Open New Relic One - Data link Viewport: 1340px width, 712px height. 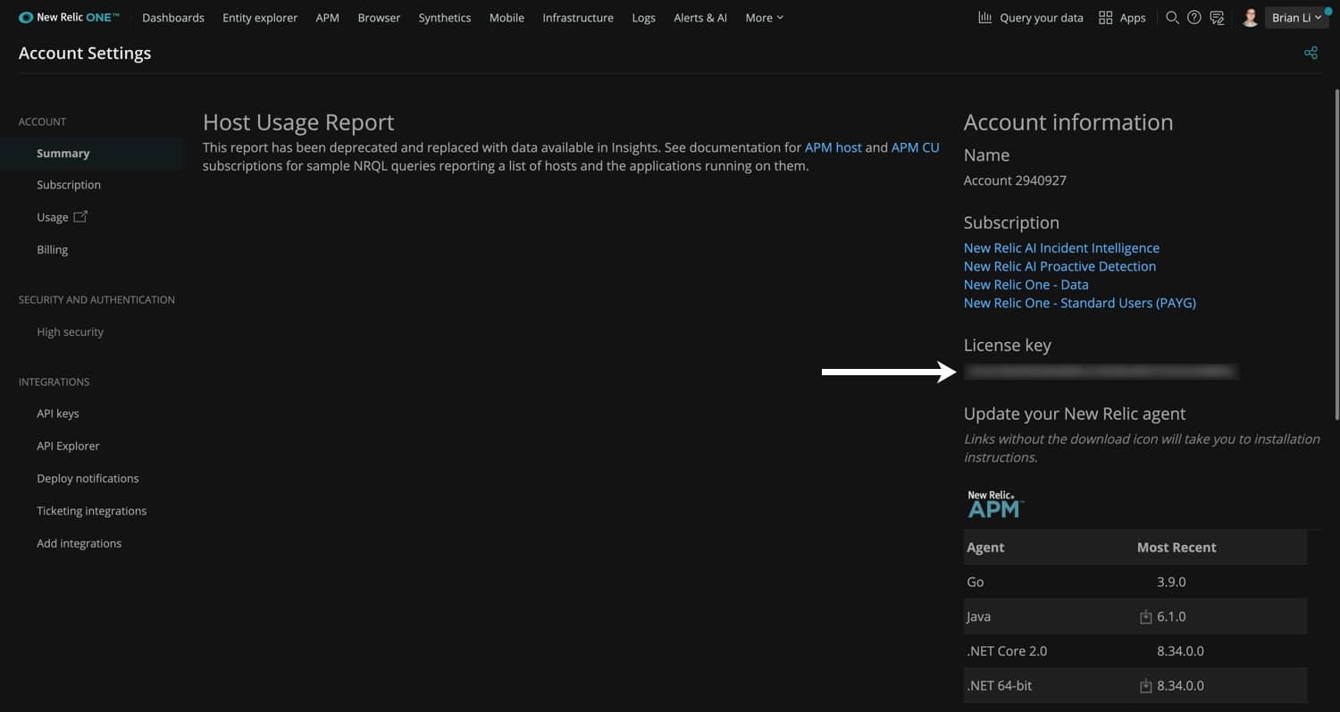pos(1026,284)
